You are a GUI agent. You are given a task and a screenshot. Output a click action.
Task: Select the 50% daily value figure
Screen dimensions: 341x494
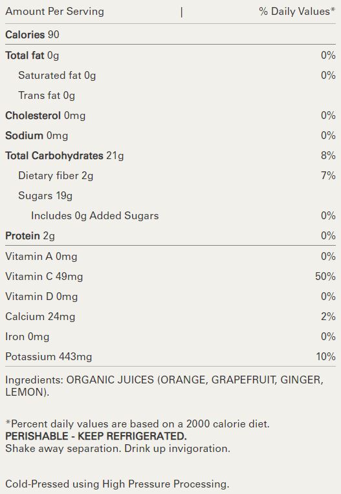pyautogui.click(x=325, y=277)
